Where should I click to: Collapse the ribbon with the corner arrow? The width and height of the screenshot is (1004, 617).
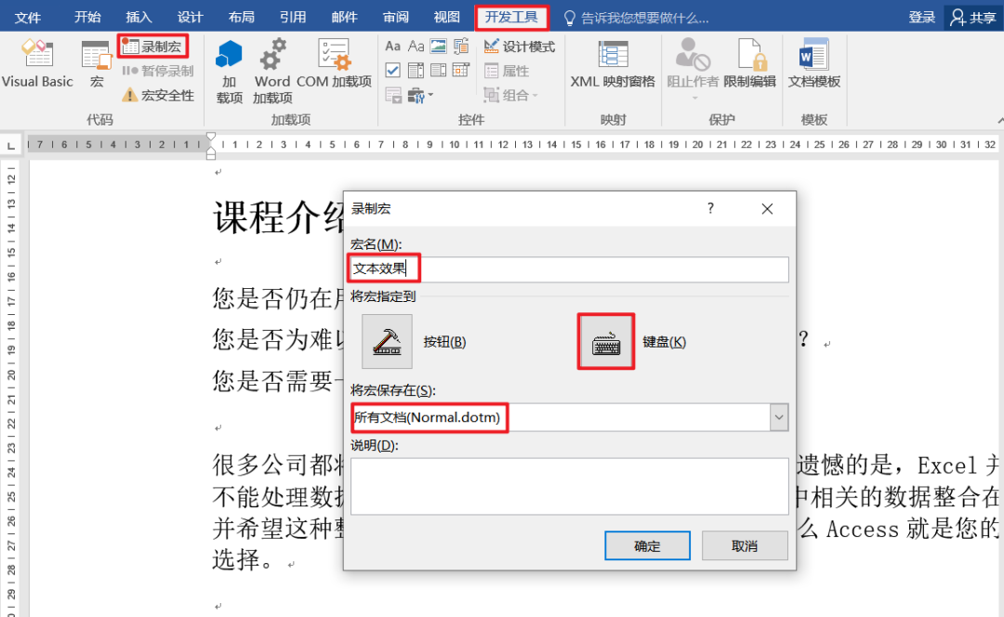point(999,120)
